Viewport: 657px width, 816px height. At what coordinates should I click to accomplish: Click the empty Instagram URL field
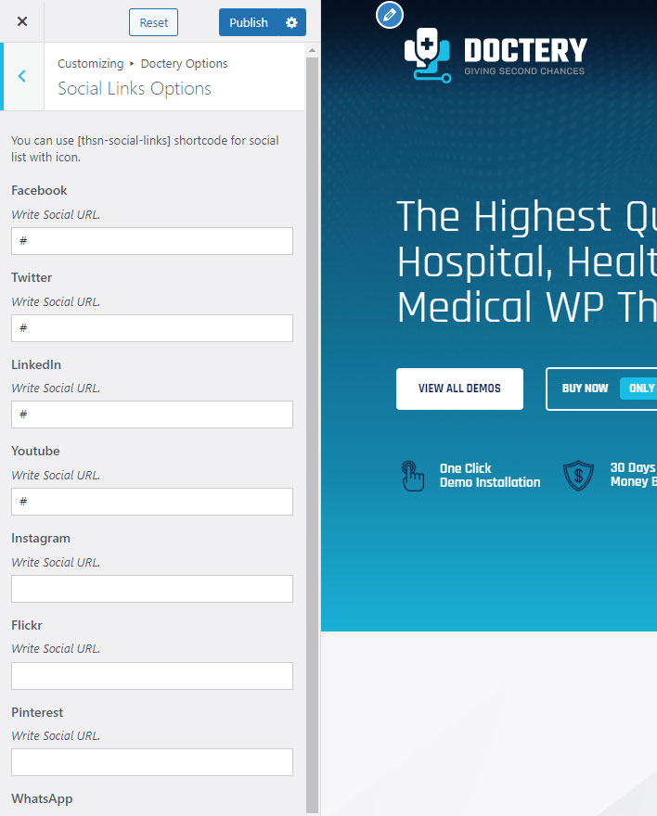152,589
